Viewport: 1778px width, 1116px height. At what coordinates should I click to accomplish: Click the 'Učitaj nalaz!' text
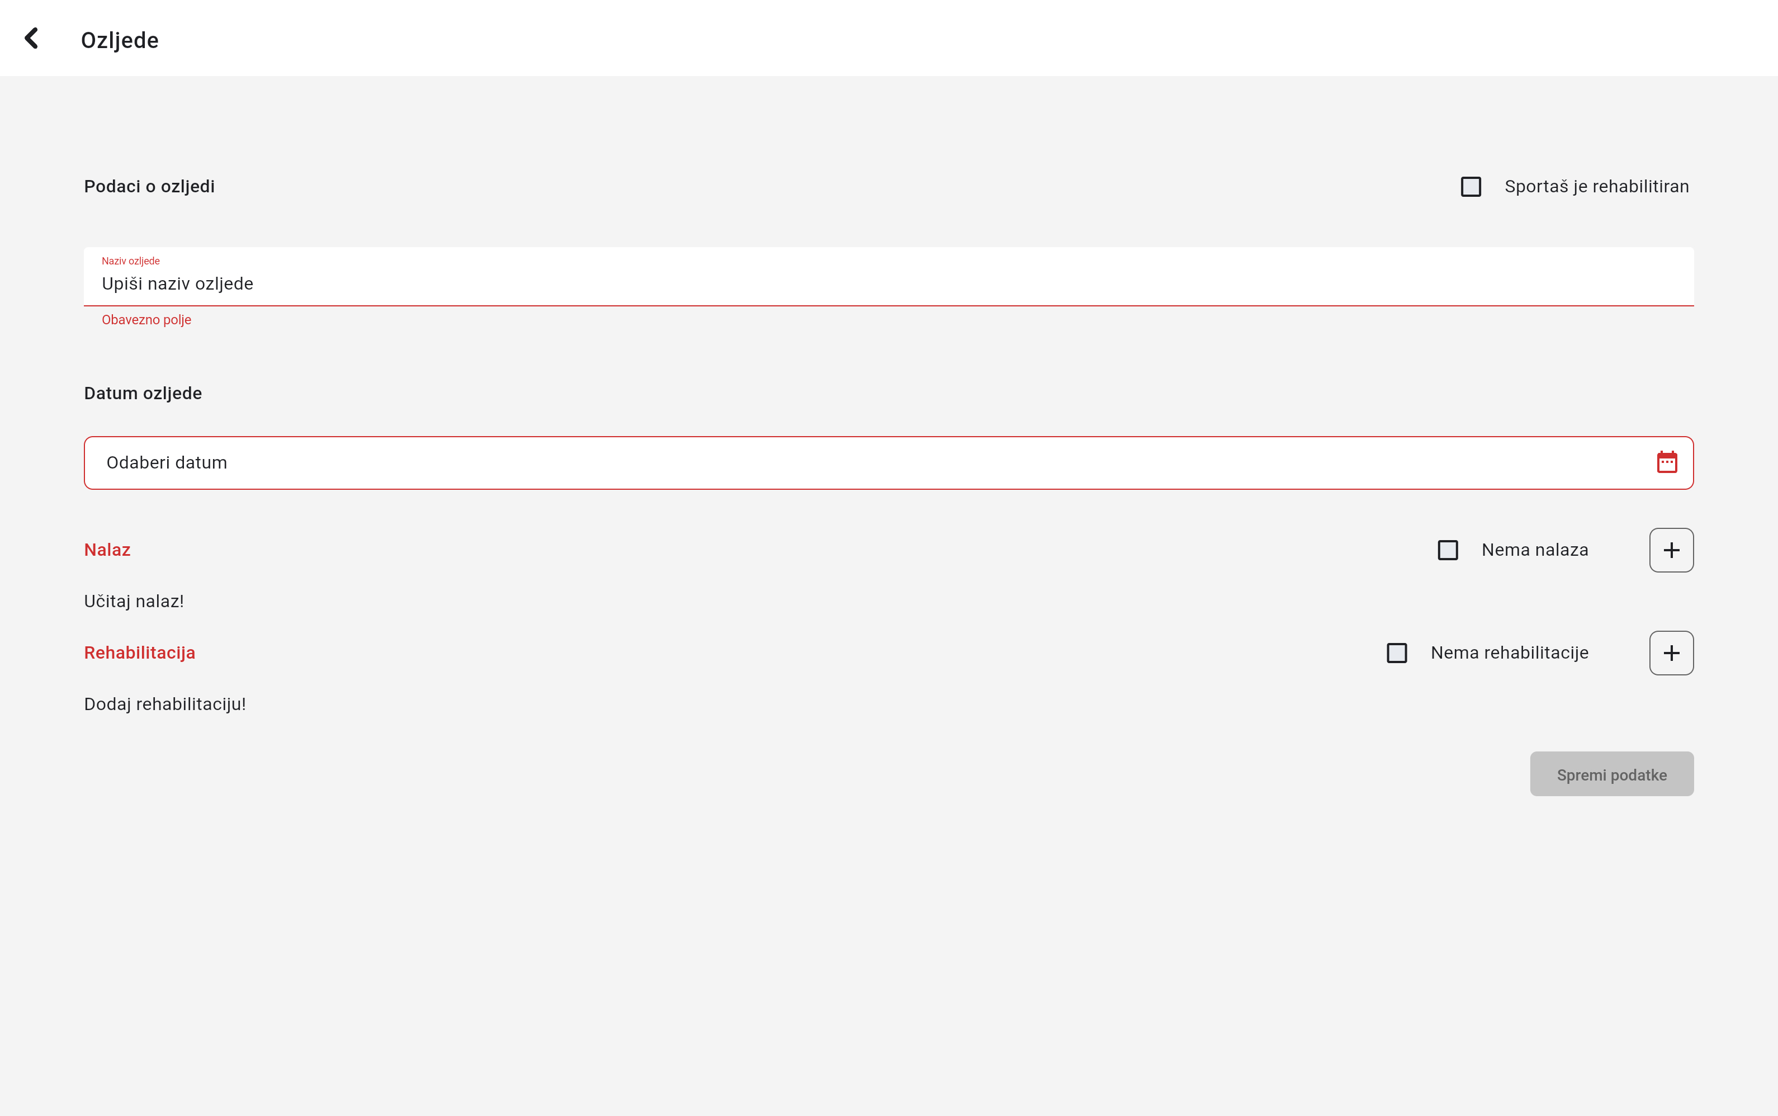click(x=134, y=602)
